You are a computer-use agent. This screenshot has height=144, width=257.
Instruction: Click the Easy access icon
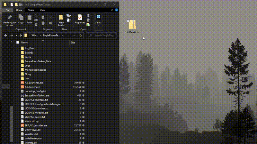(68, 20)
